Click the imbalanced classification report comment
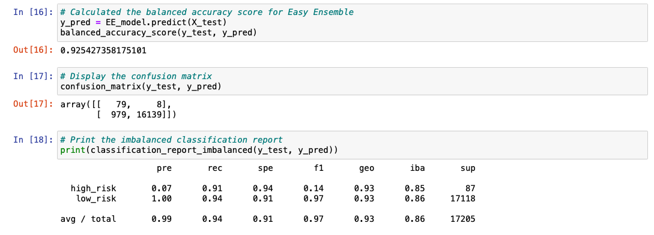 [171, 140]
